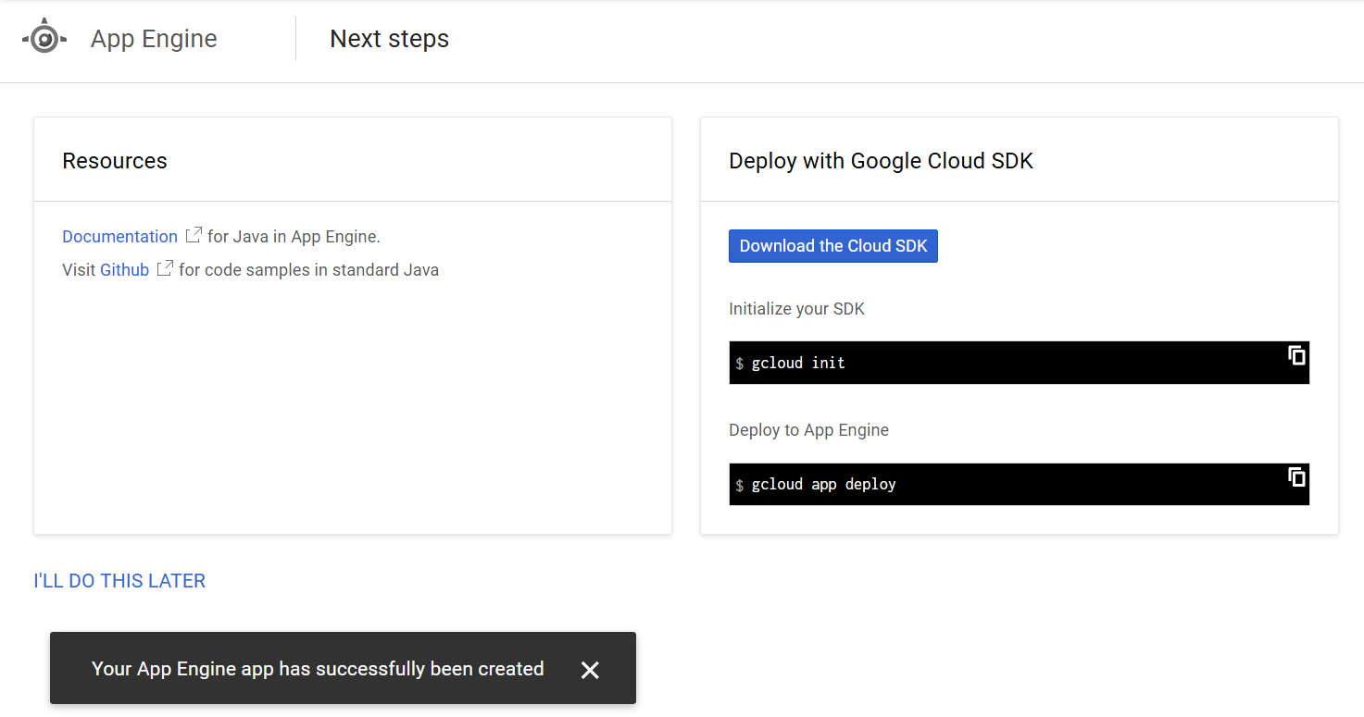Choose I'LL DO THIS LATER
The image size is (1364, 717).
point(119,581)
